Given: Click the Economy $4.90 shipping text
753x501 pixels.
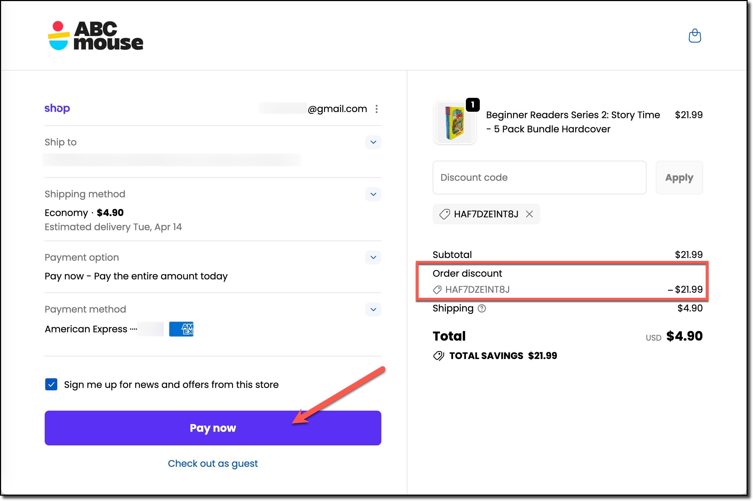Looking at the screenshot, I should coord(84,213).
